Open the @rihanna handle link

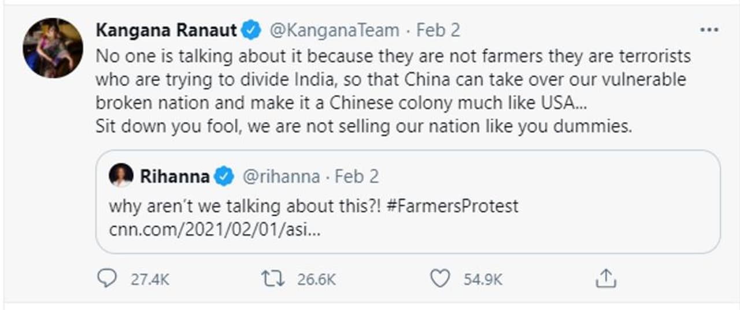click(x=280, y=176)
